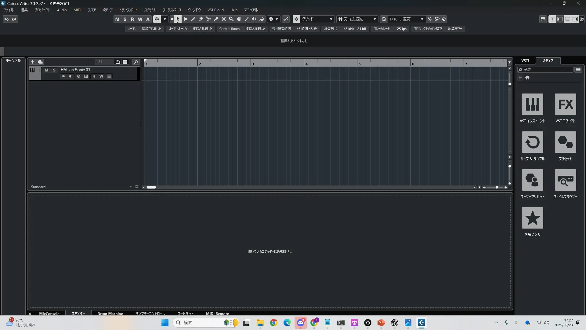The height and width of the screenshot is (330, 586).
Task: Solo the HALion Sonic 01 track
Action: point(54,70)
